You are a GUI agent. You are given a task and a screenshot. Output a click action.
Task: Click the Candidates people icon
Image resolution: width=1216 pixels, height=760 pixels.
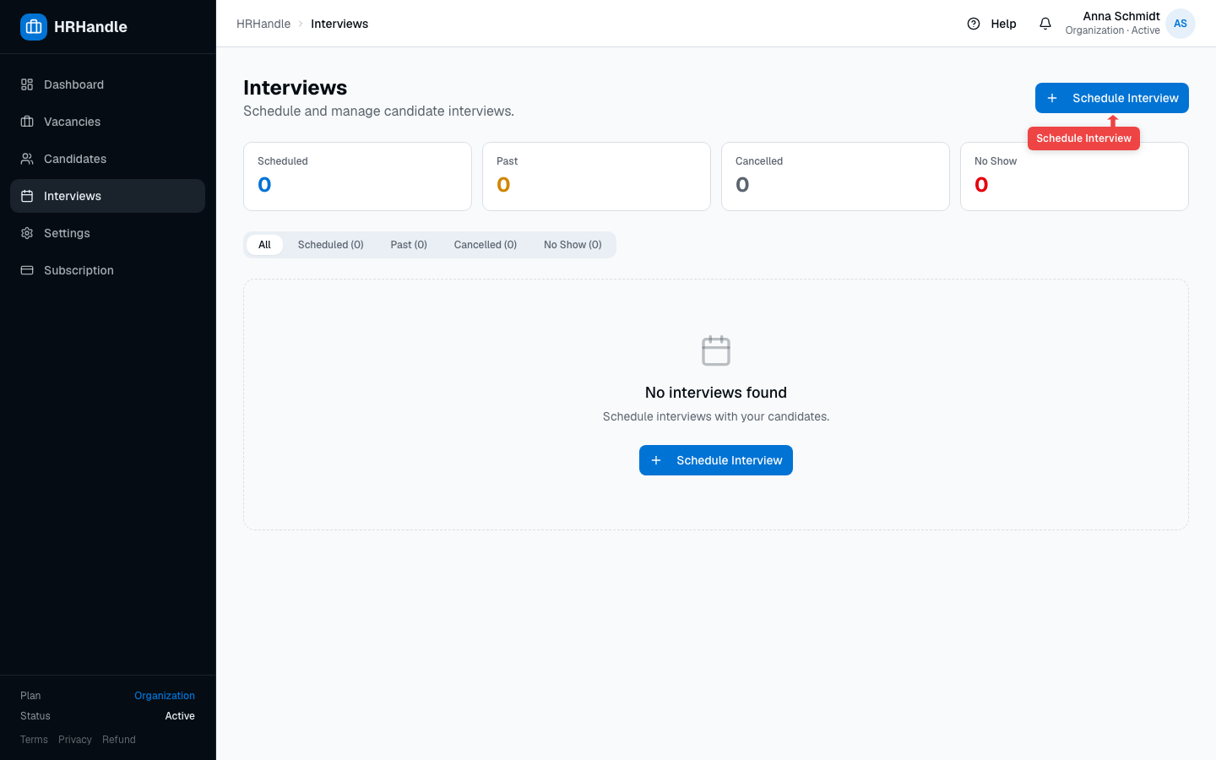[27, 159]
